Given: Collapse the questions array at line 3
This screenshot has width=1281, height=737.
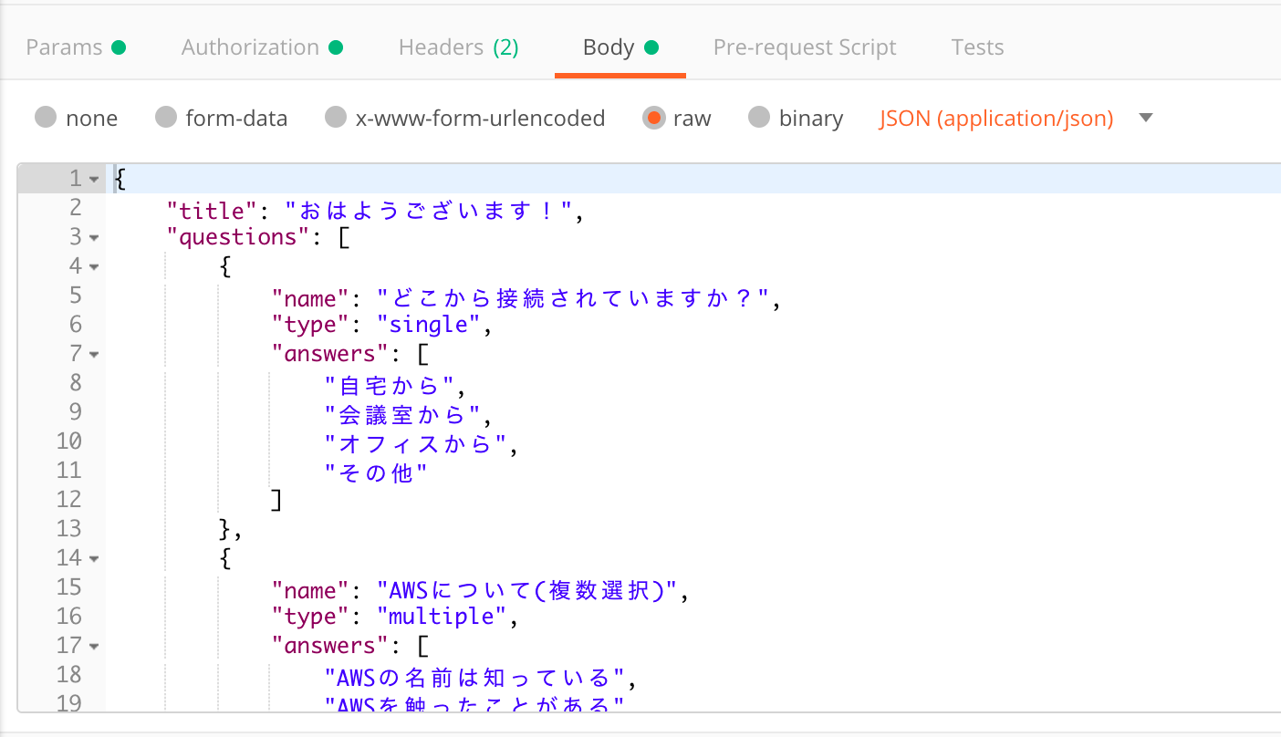Looking at the screenshot, I should point(94,238).
